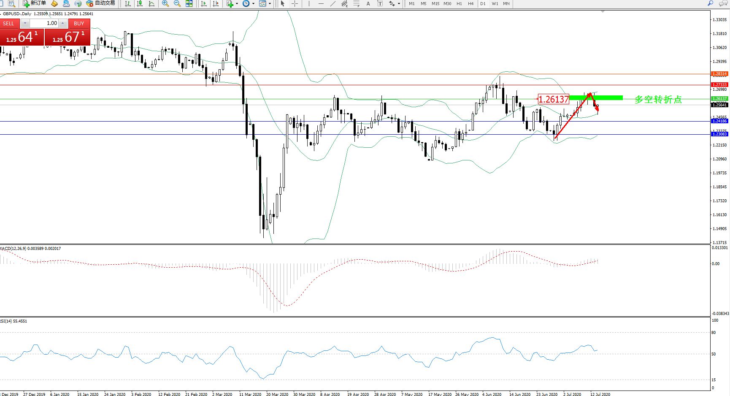730x396 pixels.
Task: Zoom in on the chart
Action: (165, 3)
